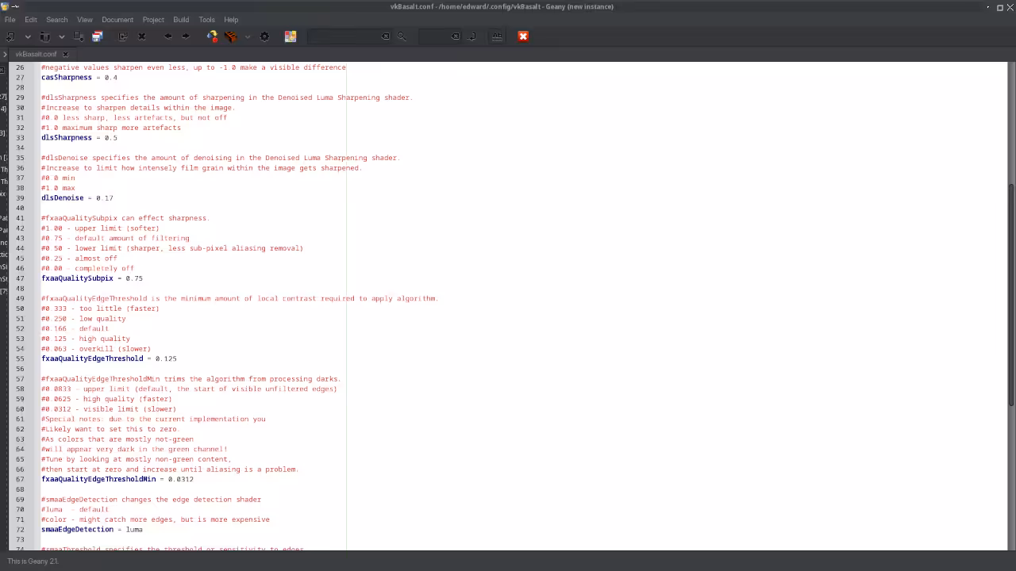Open the Edit menu

(30, 20)
